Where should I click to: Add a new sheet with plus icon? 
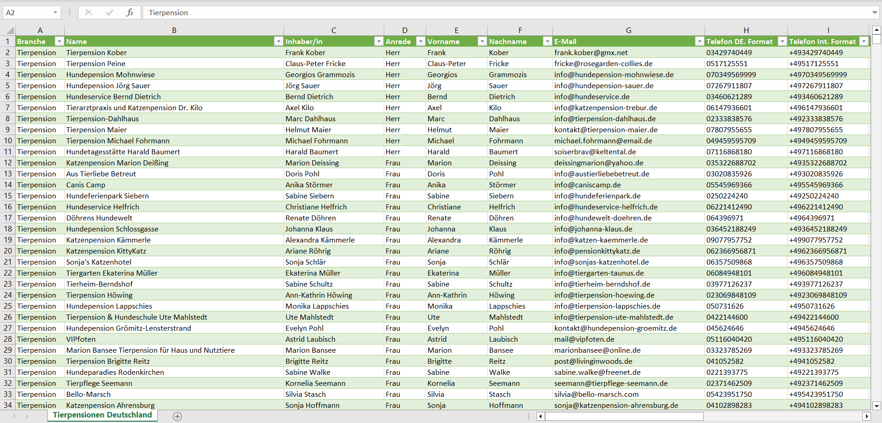pos(177,416)
